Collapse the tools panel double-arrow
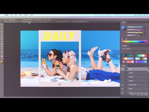This screenshot has width=149, height=112. pos(1,22)
